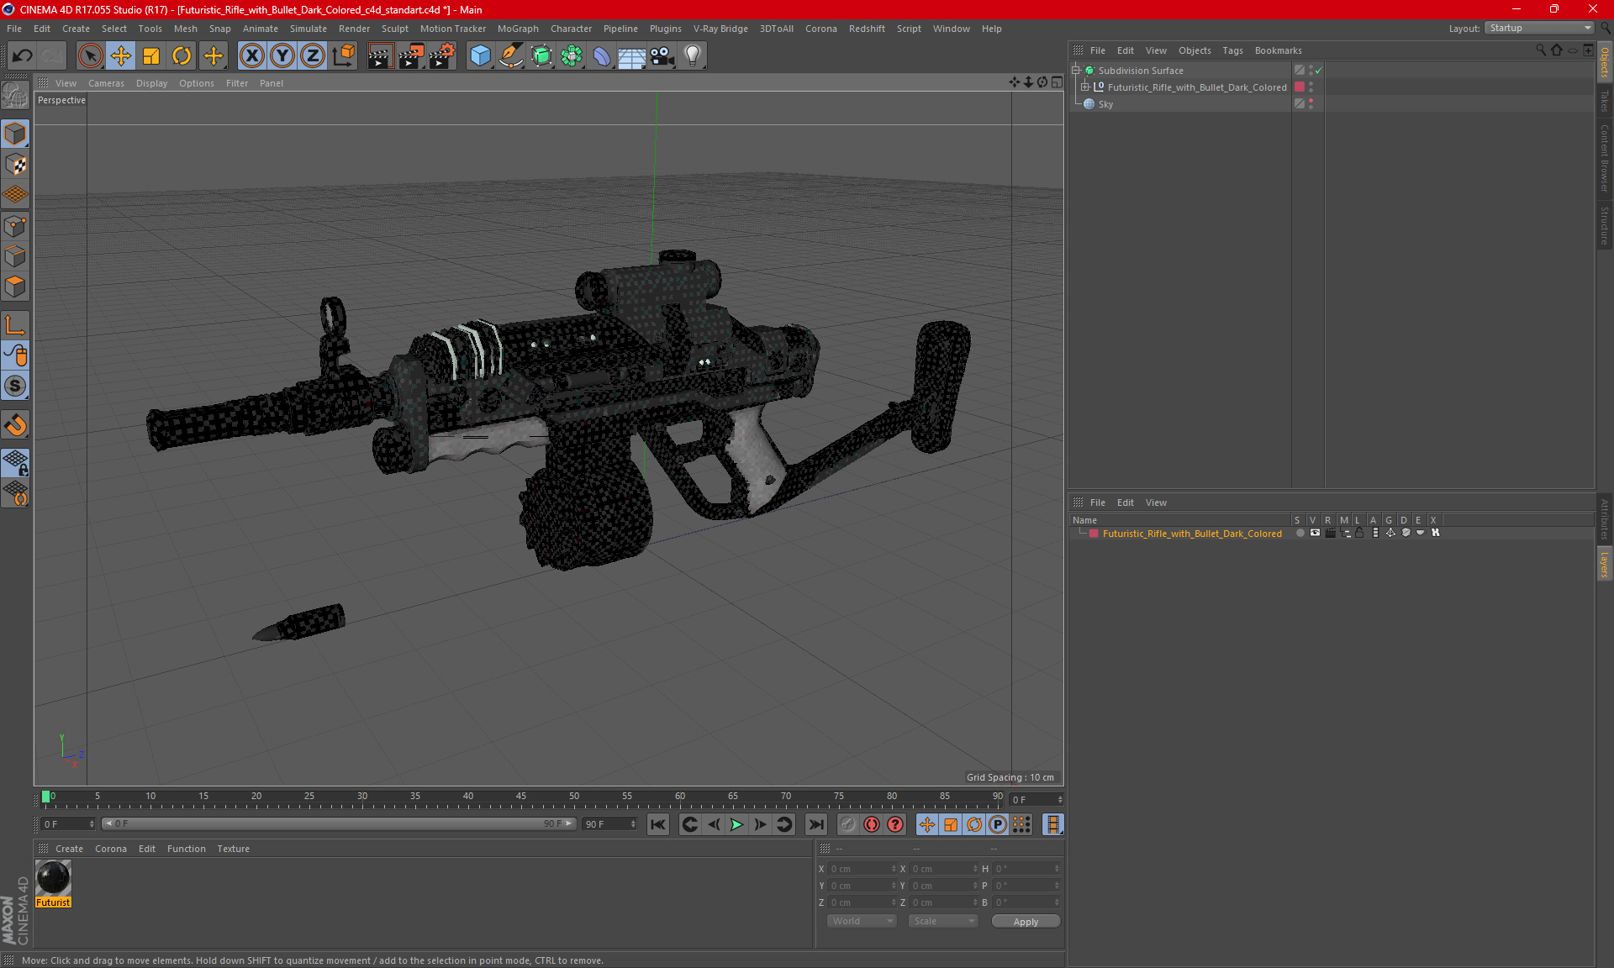Screen dimensions: 1614x968
Task: Expand Futuristic_Rifle_with_Bullet_Dark_Colored object
Action: point(1085,87)
